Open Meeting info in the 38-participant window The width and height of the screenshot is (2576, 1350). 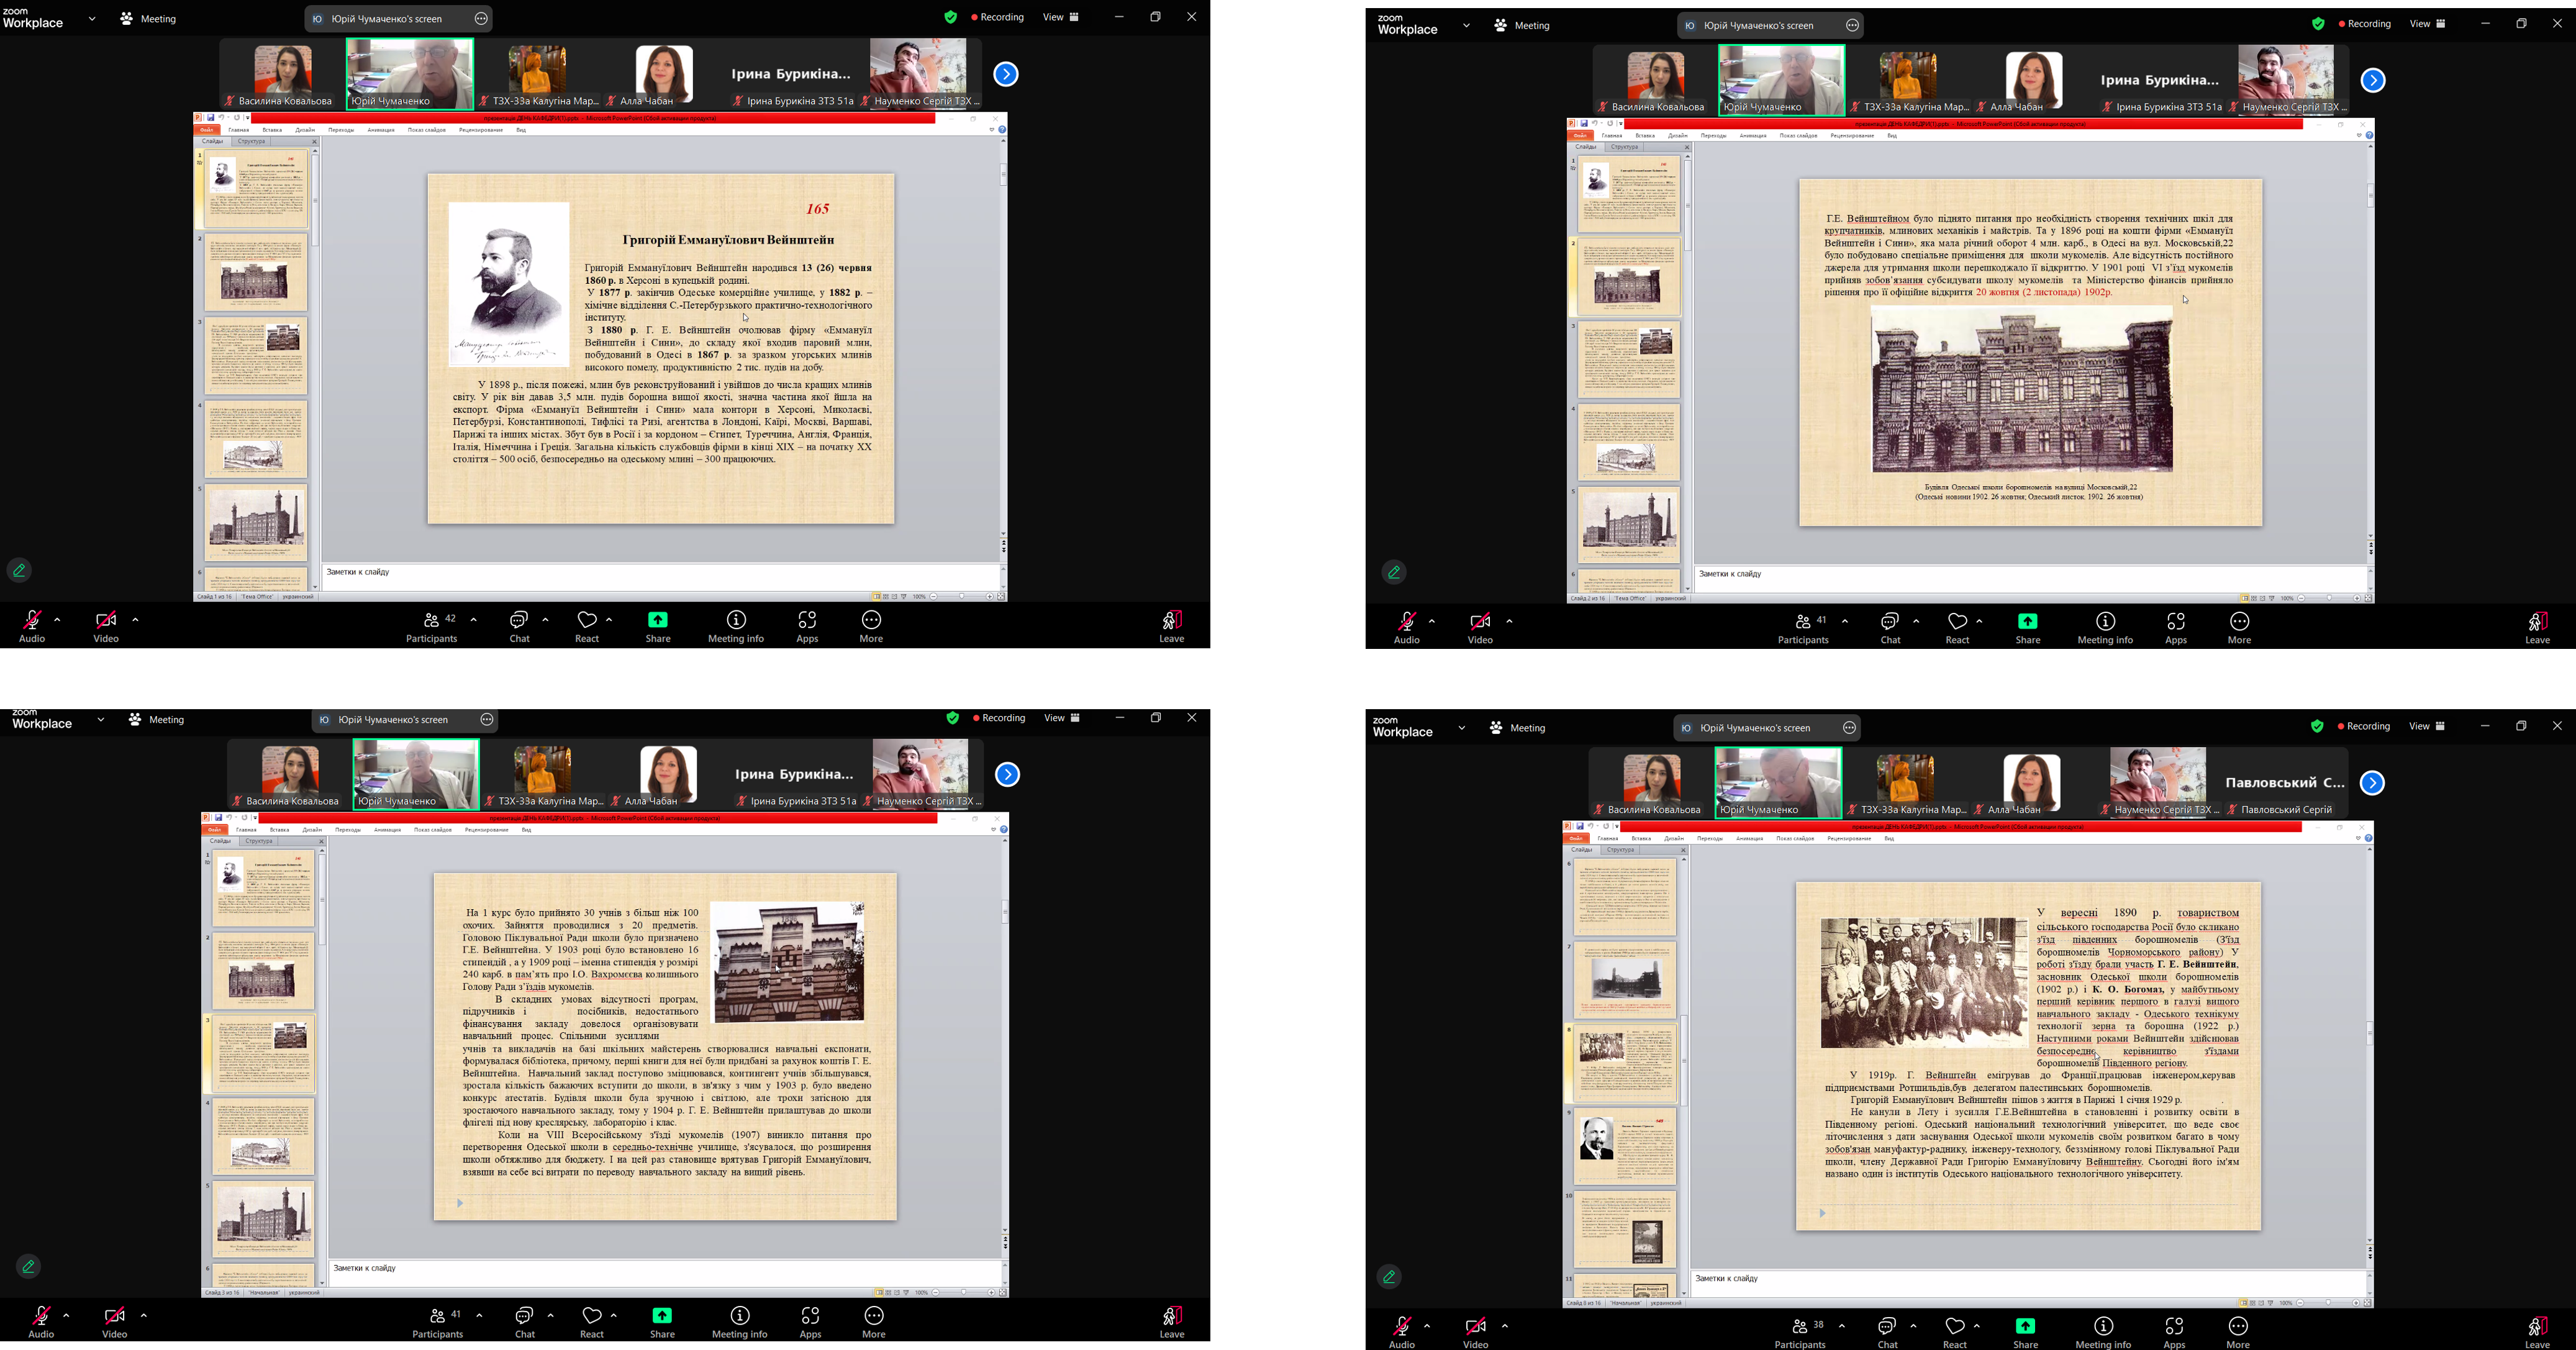(2103, 1333)
